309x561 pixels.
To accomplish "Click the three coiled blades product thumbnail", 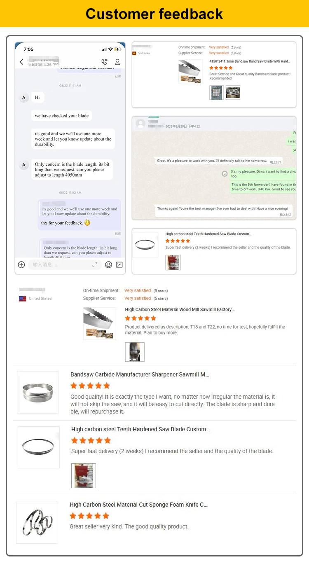I will (x=37, y=522).
